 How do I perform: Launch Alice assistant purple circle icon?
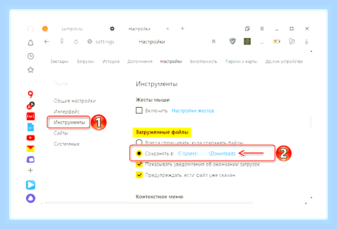(30, 198)
